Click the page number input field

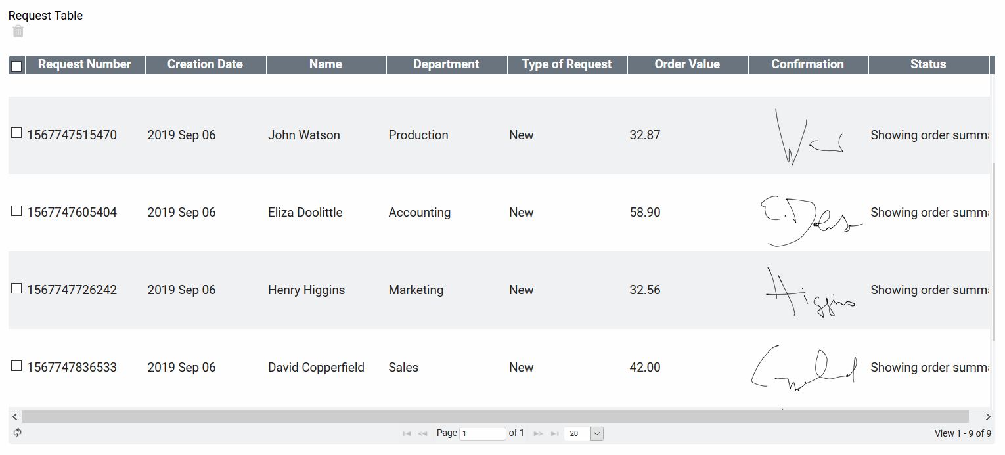(x=482, y=433)
